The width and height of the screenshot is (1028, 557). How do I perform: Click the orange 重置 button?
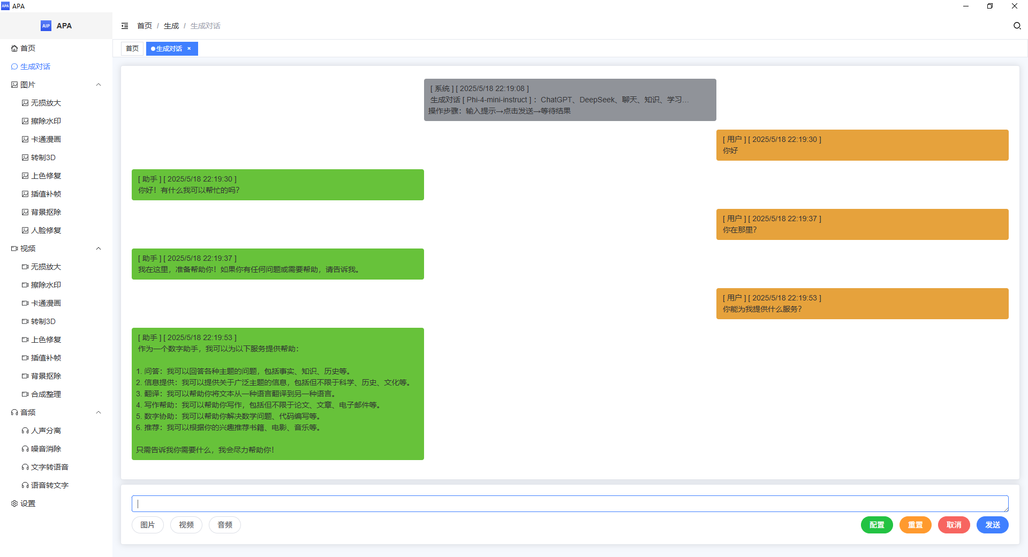click(x=916, y=525)
